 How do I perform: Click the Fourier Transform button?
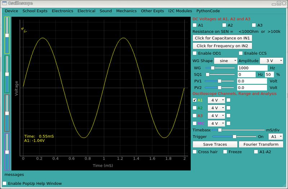(261, 144)
